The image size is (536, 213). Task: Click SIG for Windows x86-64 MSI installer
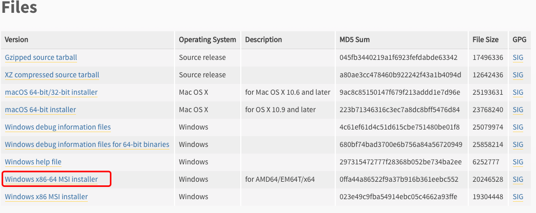click(518, 179)
